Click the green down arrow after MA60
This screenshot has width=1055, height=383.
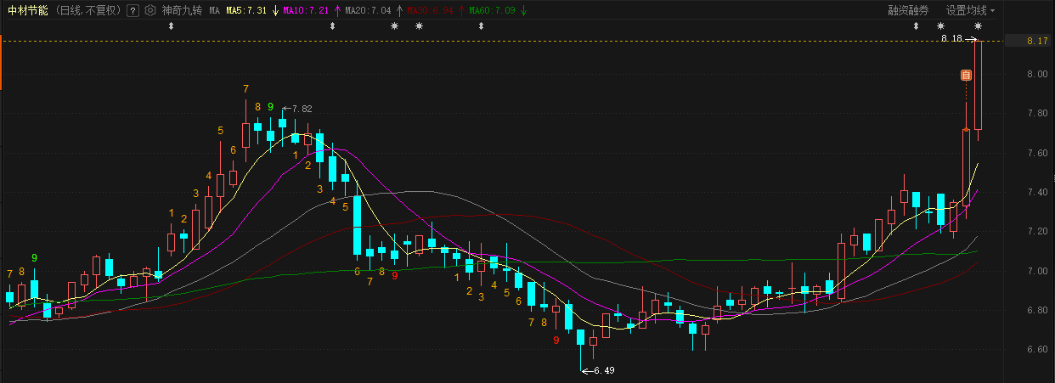coord(523,11)
